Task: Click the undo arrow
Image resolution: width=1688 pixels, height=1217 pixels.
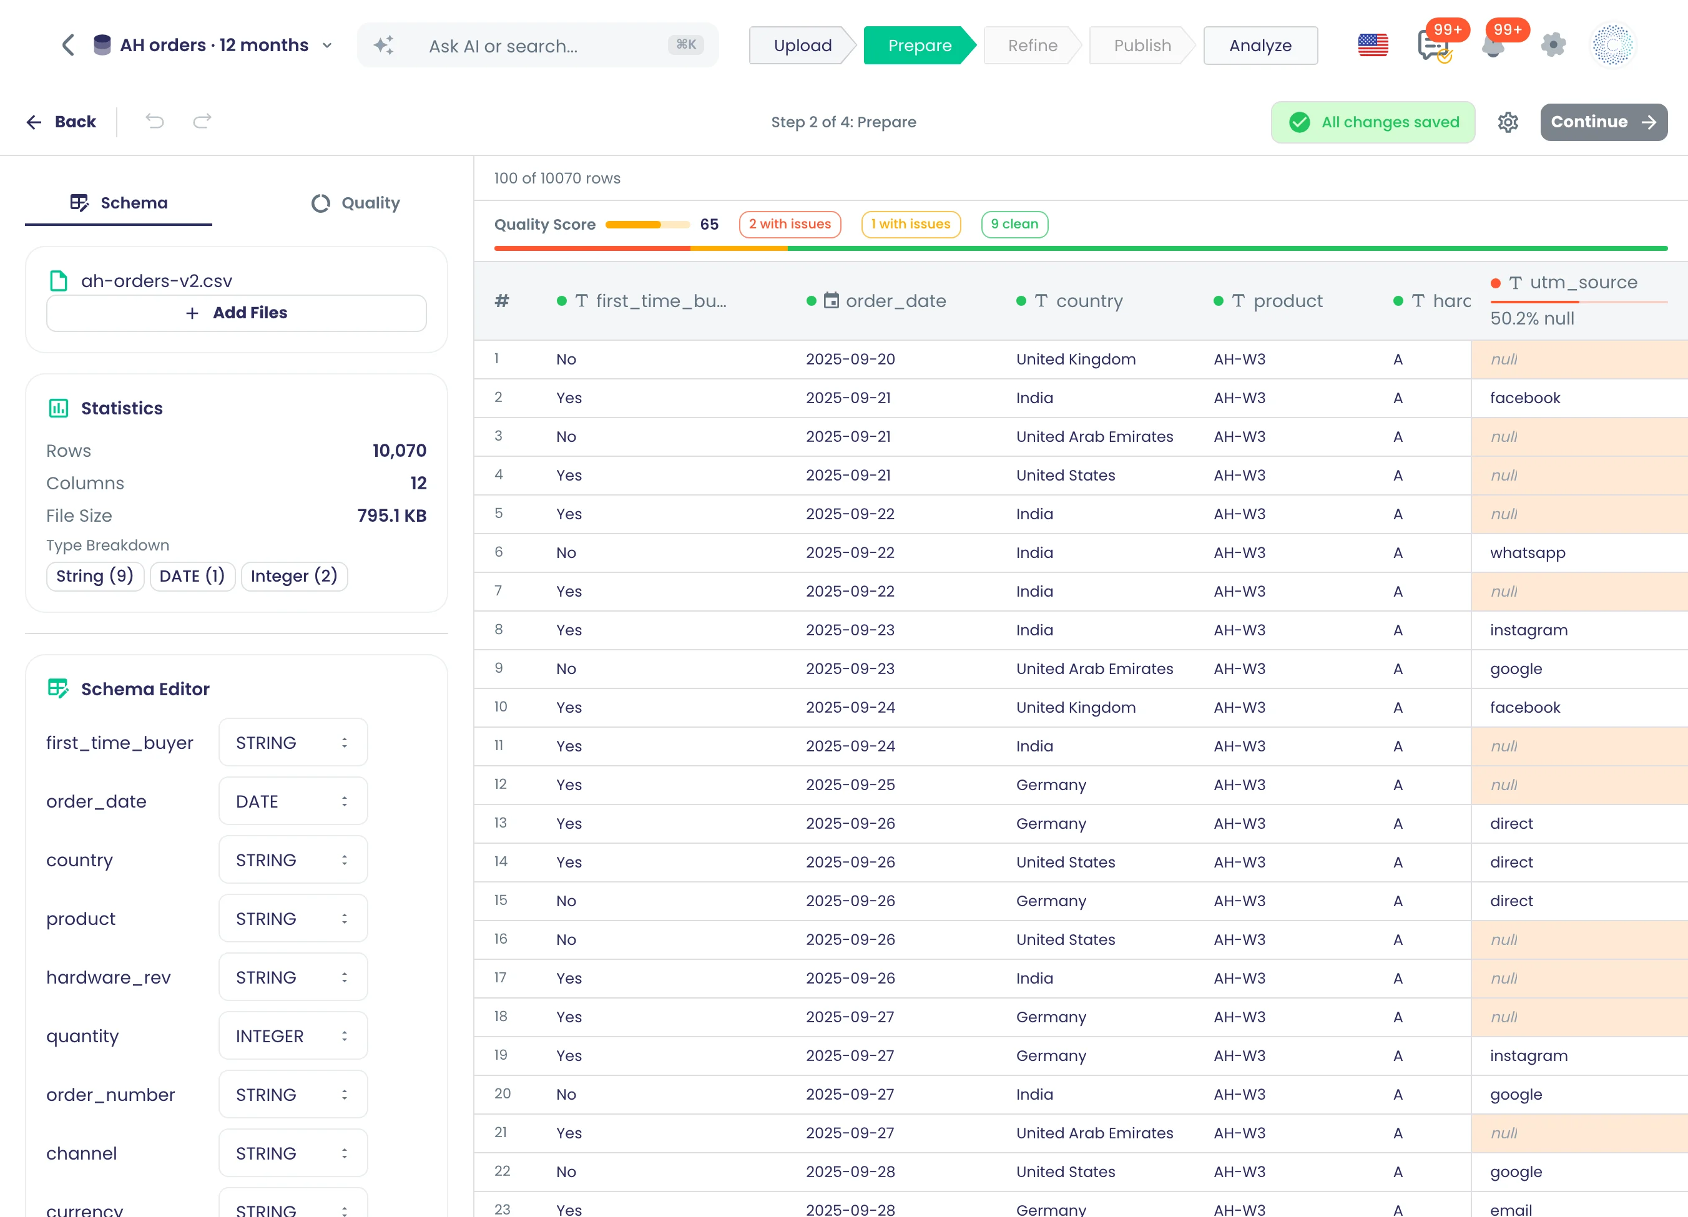Action: point(155,121)
